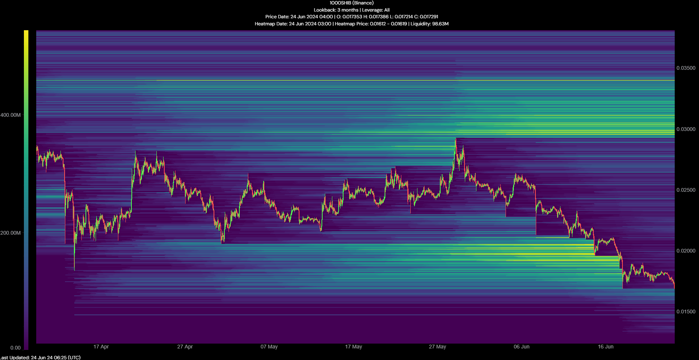
Task: Click the yellow top of the liquidity color bar
Action: tap(26, 34)
